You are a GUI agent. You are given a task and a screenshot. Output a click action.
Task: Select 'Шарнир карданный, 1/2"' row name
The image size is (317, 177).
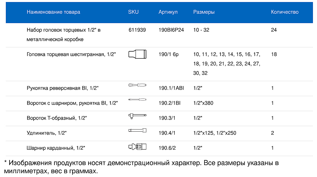(x=56, y=148)
